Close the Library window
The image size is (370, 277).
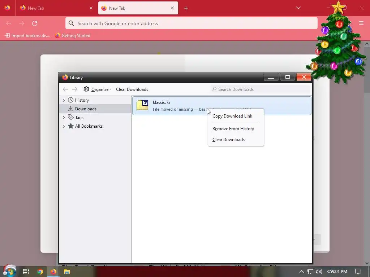pos(304,77)
